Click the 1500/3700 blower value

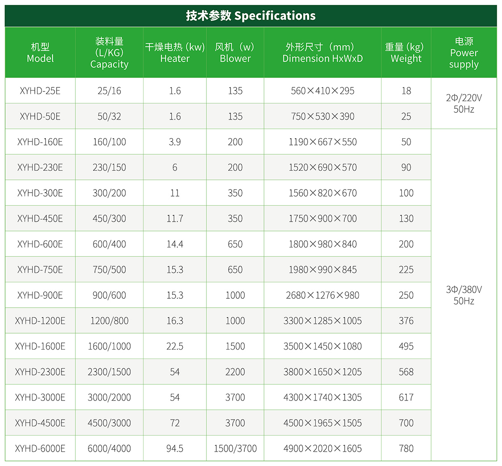pyautogui.click(x=235, y=449)
